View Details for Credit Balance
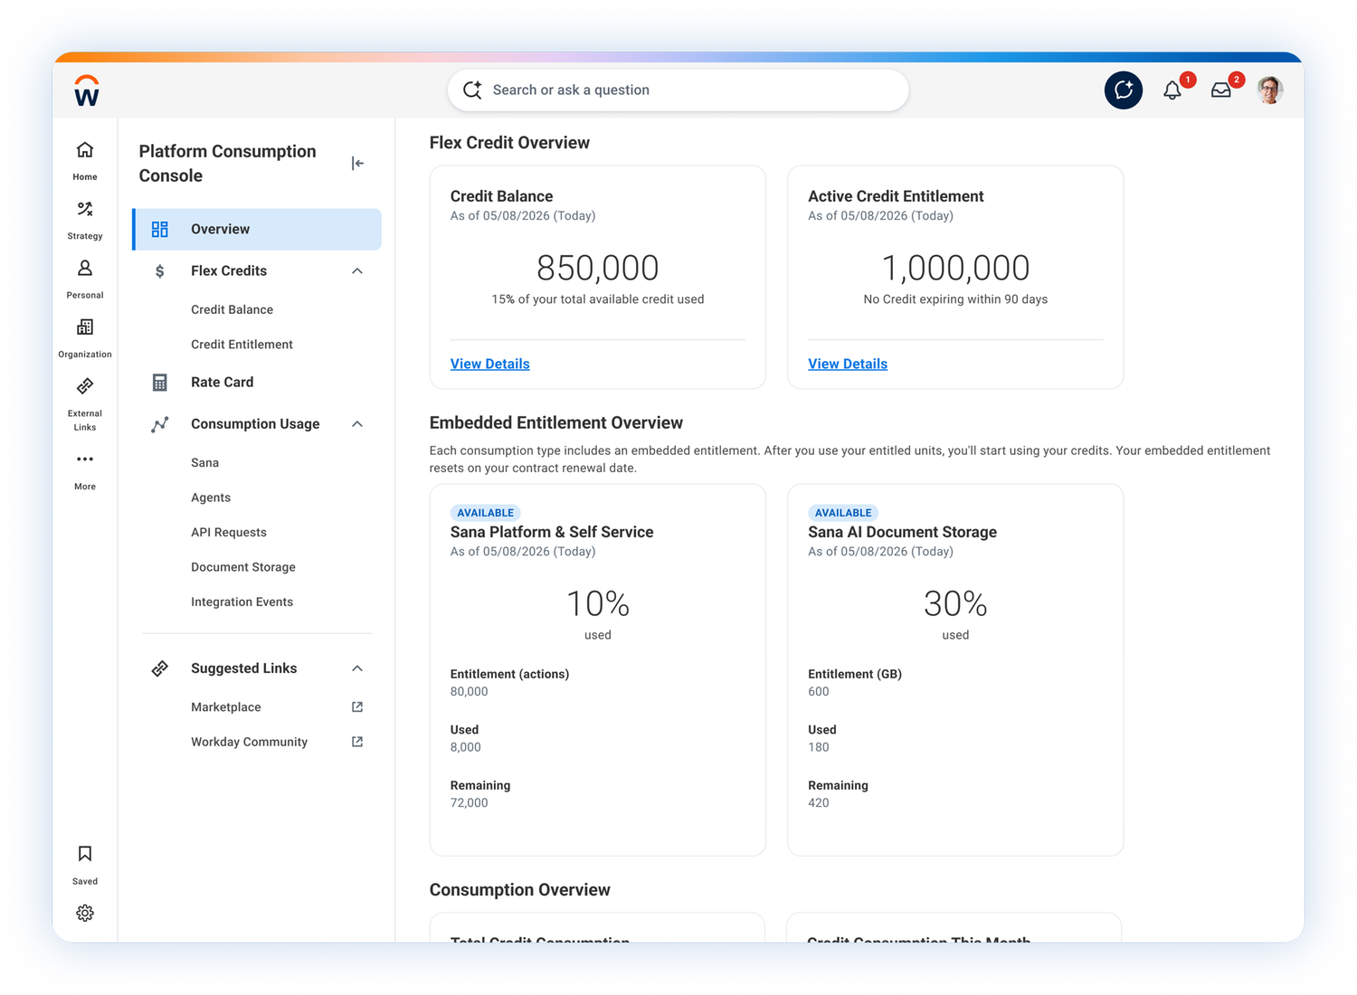Viewport: 1357px width, 995px height. tap(490, 364)
